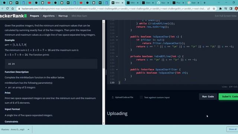Image resolution: width=238 pixels, height=134 pixels.
Task: Minimize the browser window
Action: (226, 3)
